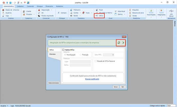The width and height of the screenshot is (177, 107).
Task: Enable the Habilitar NFS-e checkbox
Action: [x=63, y=50]
